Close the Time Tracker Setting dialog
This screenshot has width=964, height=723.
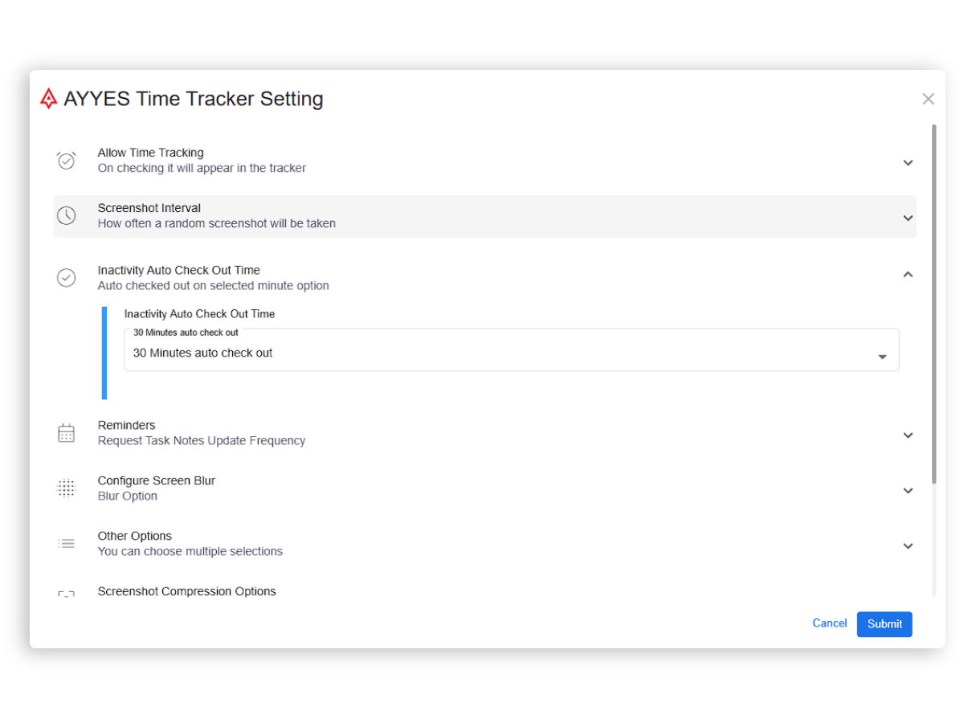(x=928, y=99)
